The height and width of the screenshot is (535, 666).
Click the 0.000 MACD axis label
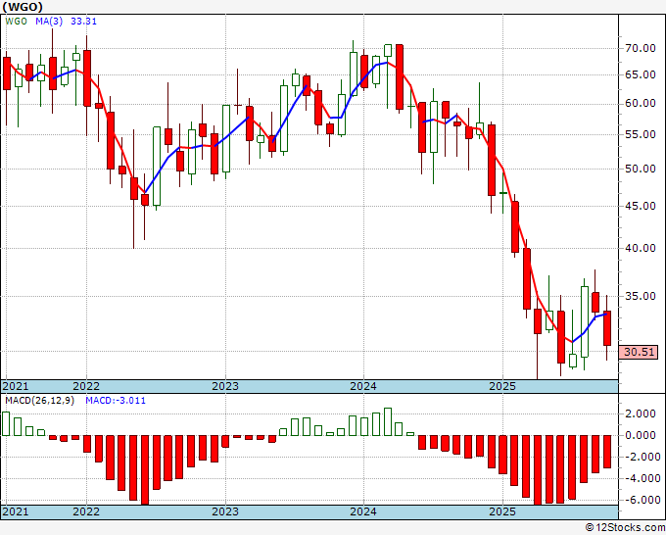coord(641,435)
